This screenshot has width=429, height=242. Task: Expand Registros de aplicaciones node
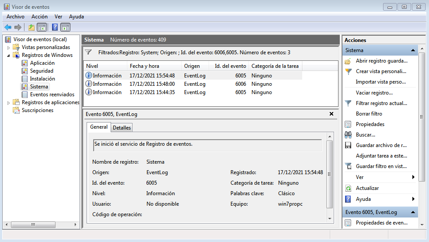(x=9, y=102)
